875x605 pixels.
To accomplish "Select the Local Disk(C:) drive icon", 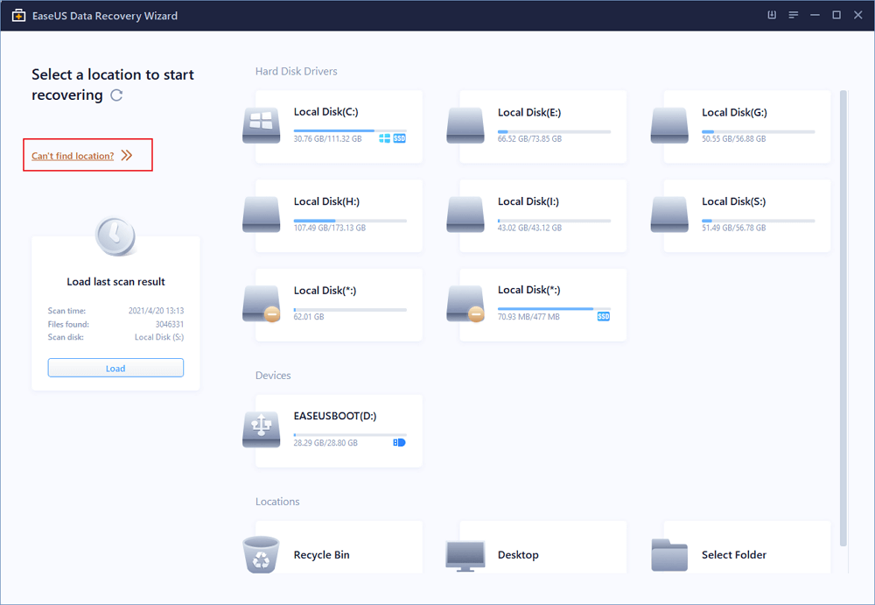I will pyautogui.click(x=261, y=125).
